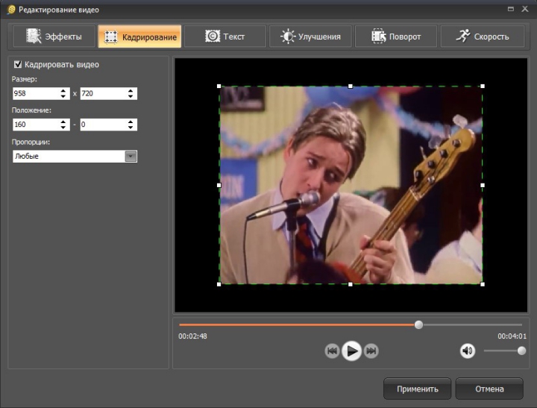Decrease height 720 with down arrow
The height and width of the screenshot is (408, 537).
pyautogui.click(x=131, y=97)
